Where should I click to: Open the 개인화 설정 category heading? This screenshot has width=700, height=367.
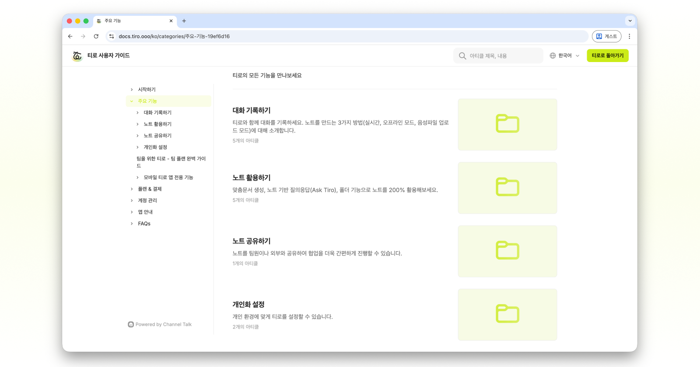pyautogui.click(x=248, y=305)
